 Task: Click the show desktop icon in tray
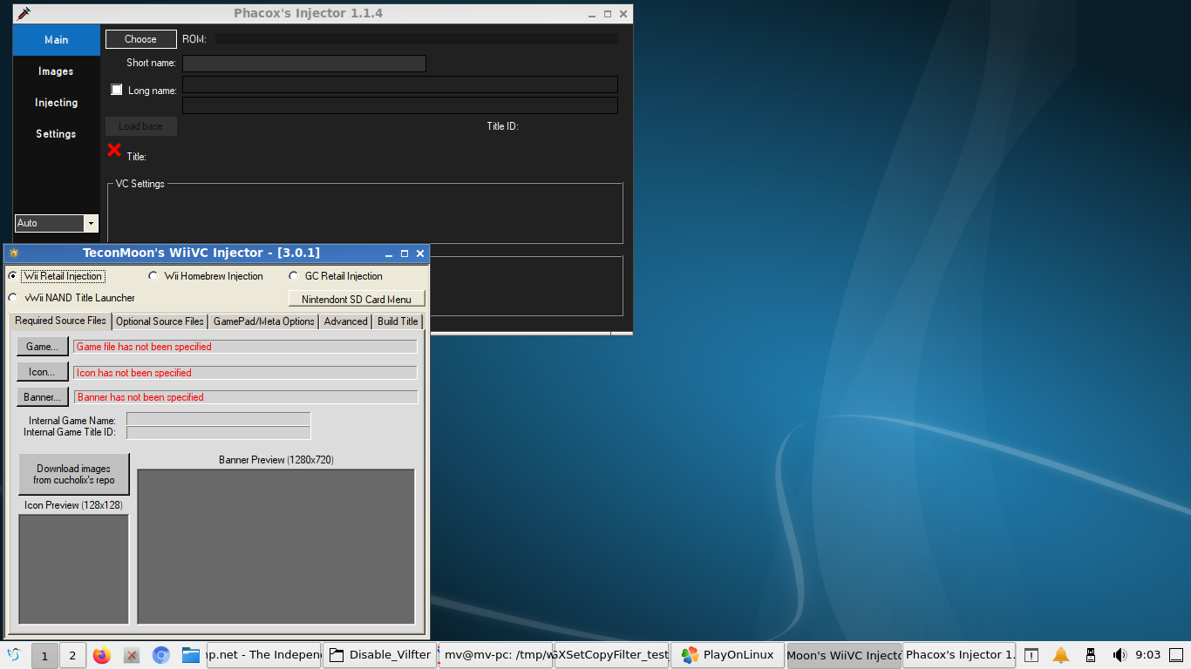(x=1176, y=655)
